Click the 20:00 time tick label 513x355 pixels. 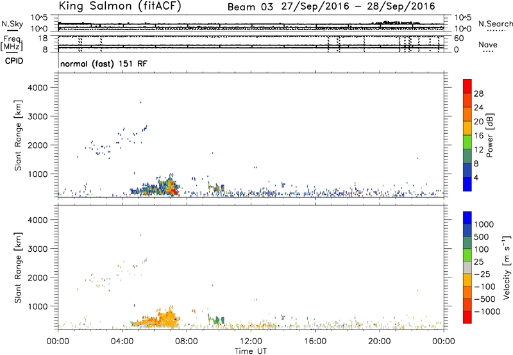tap(380, 342)
